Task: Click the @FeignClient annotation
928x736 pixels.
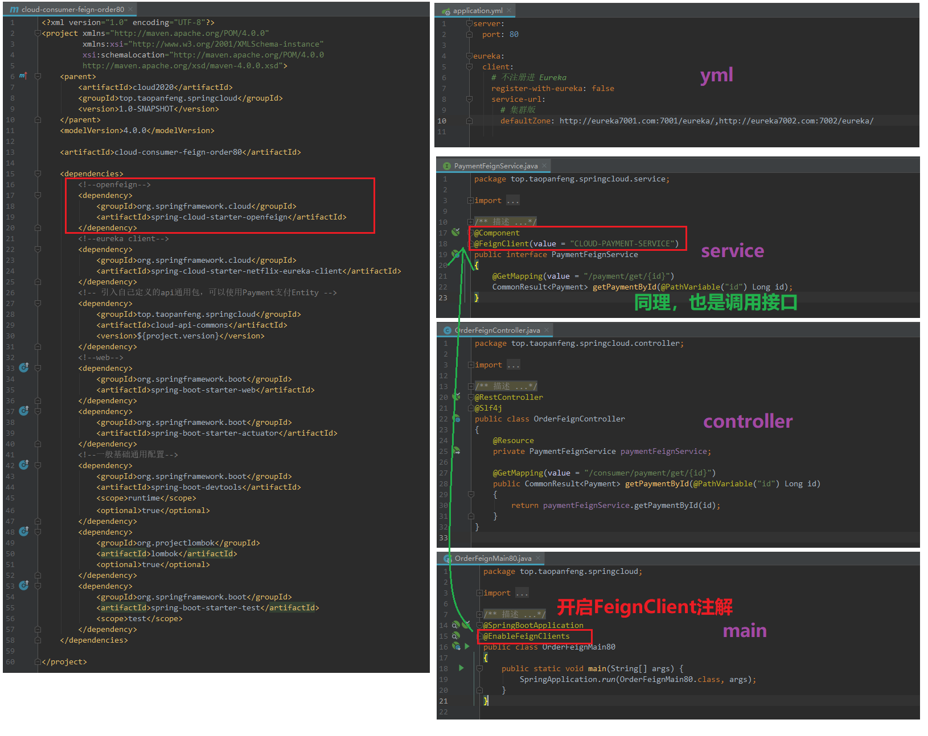Action: click(x=501, y=243)
